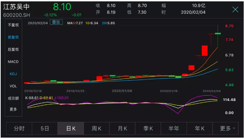Screen dimensions: 244x139
Task: Switch to the 5日 tab
Action: point(45,128)
